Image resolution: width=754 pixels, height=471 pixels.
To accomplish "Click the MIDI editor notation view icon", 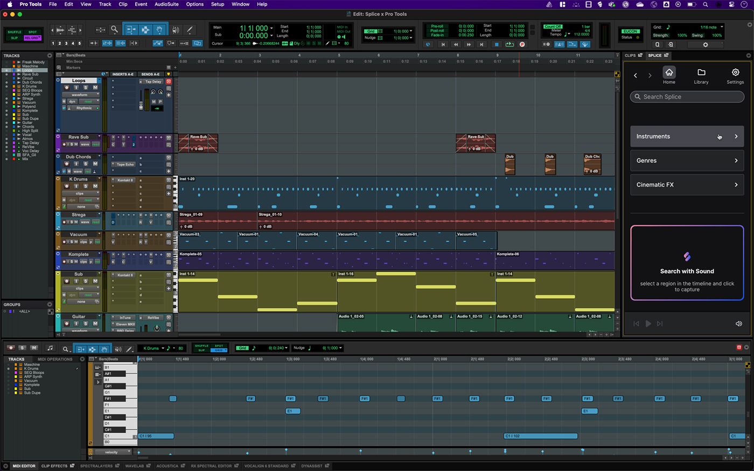I will (x=50, y=348).
